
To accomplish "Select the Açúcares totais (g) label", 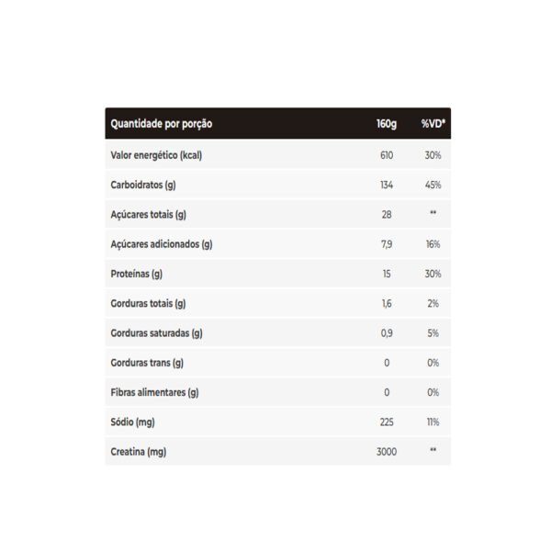I will pyautogui.click(x=148, y=215).
